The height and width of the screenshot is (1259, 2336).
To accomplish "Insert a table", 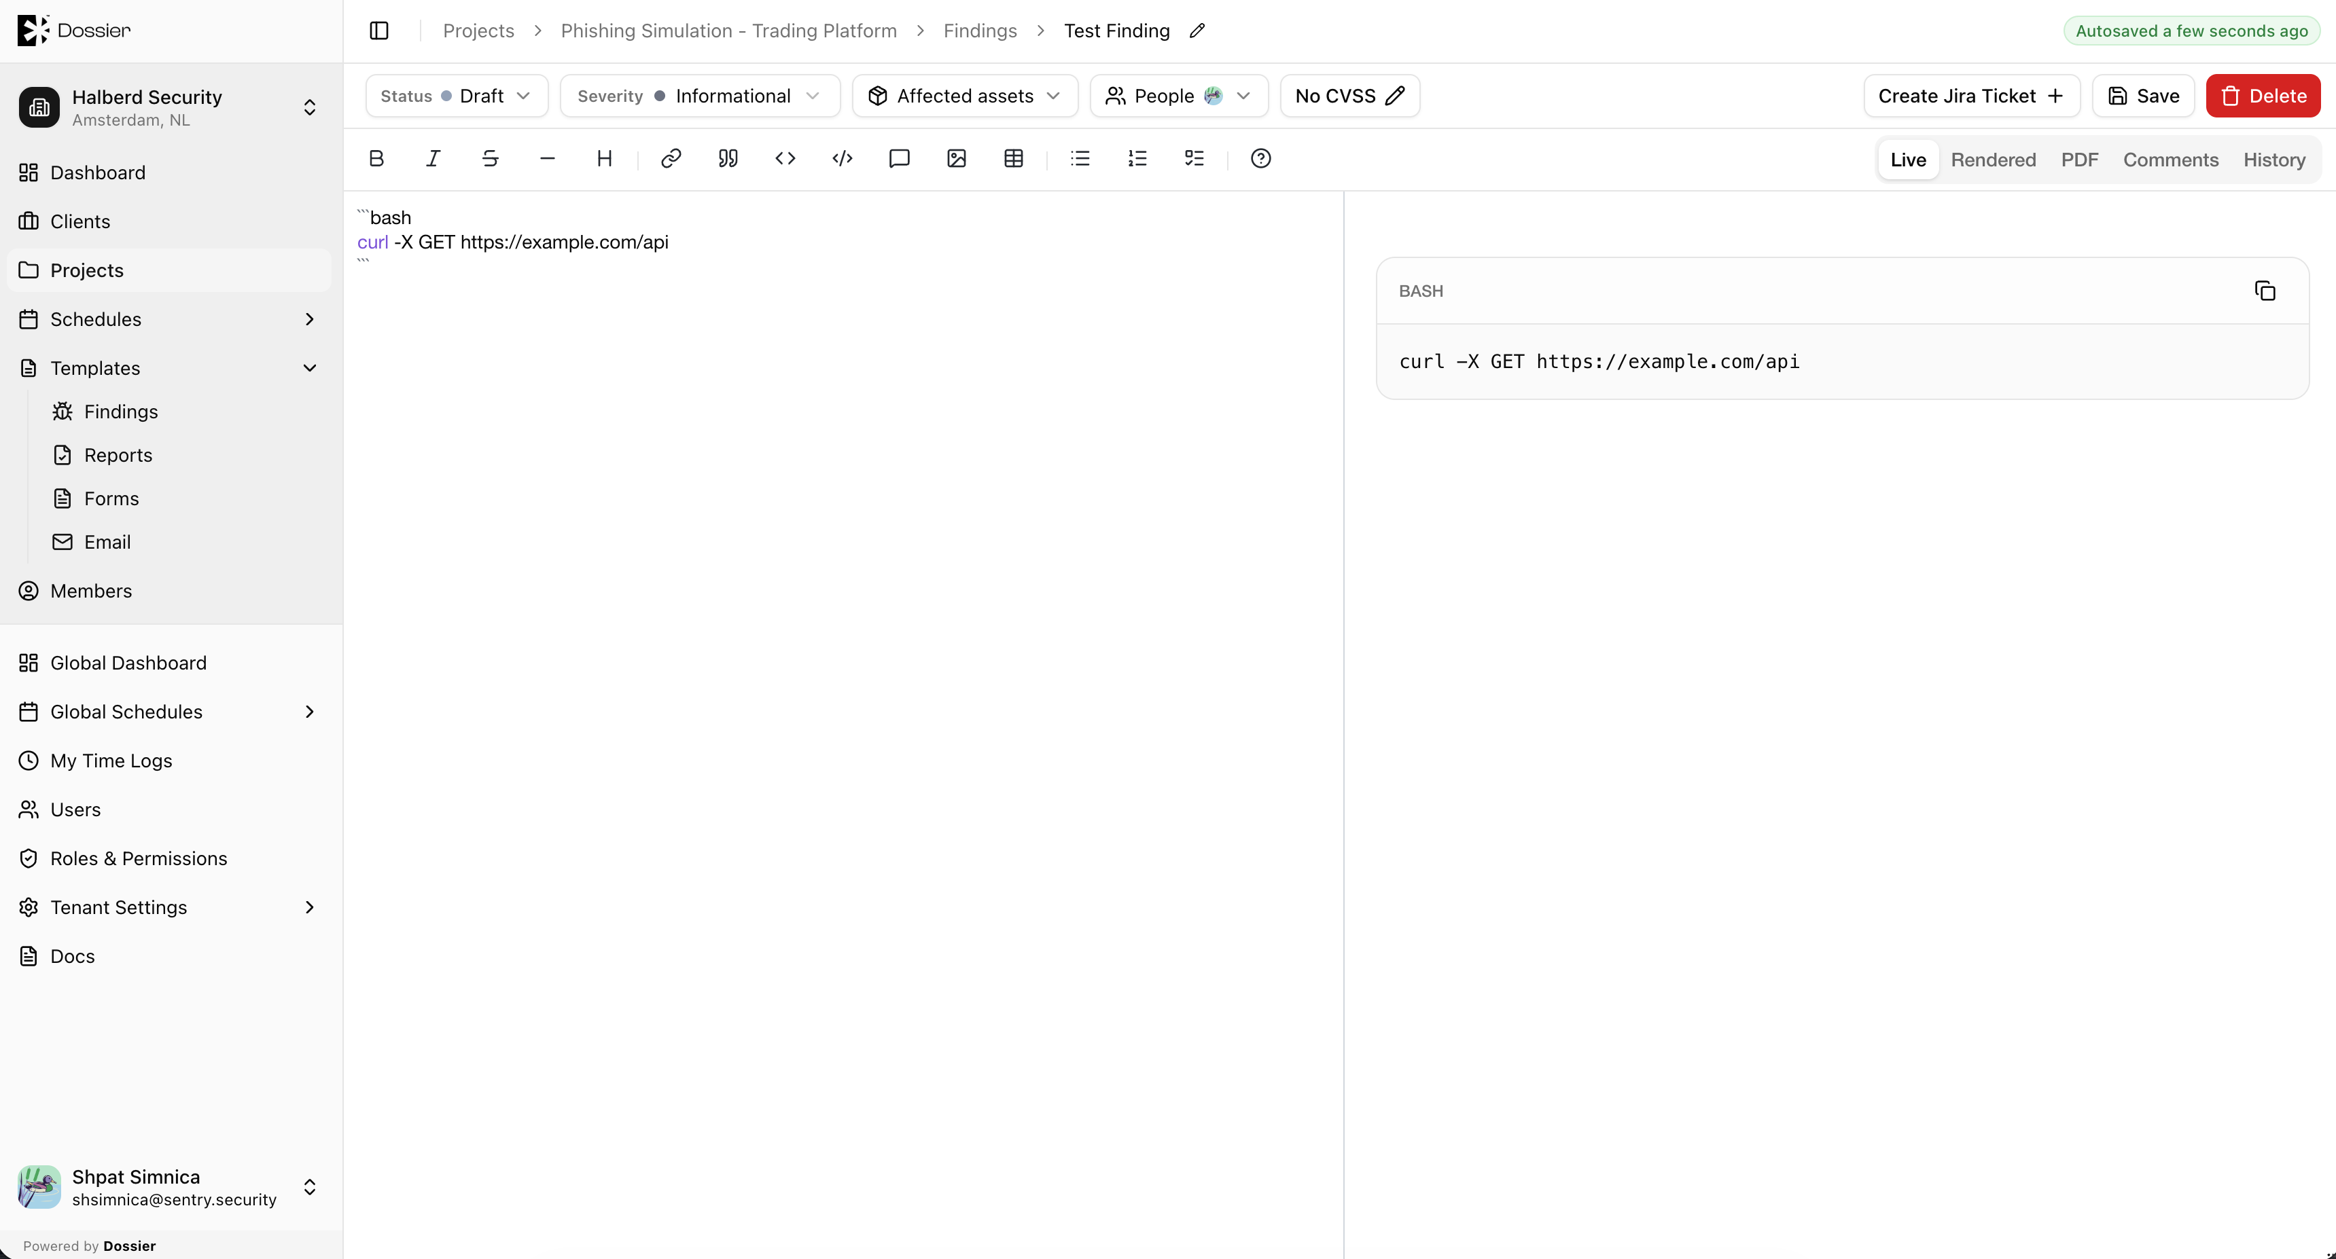I will point(1014,159).
